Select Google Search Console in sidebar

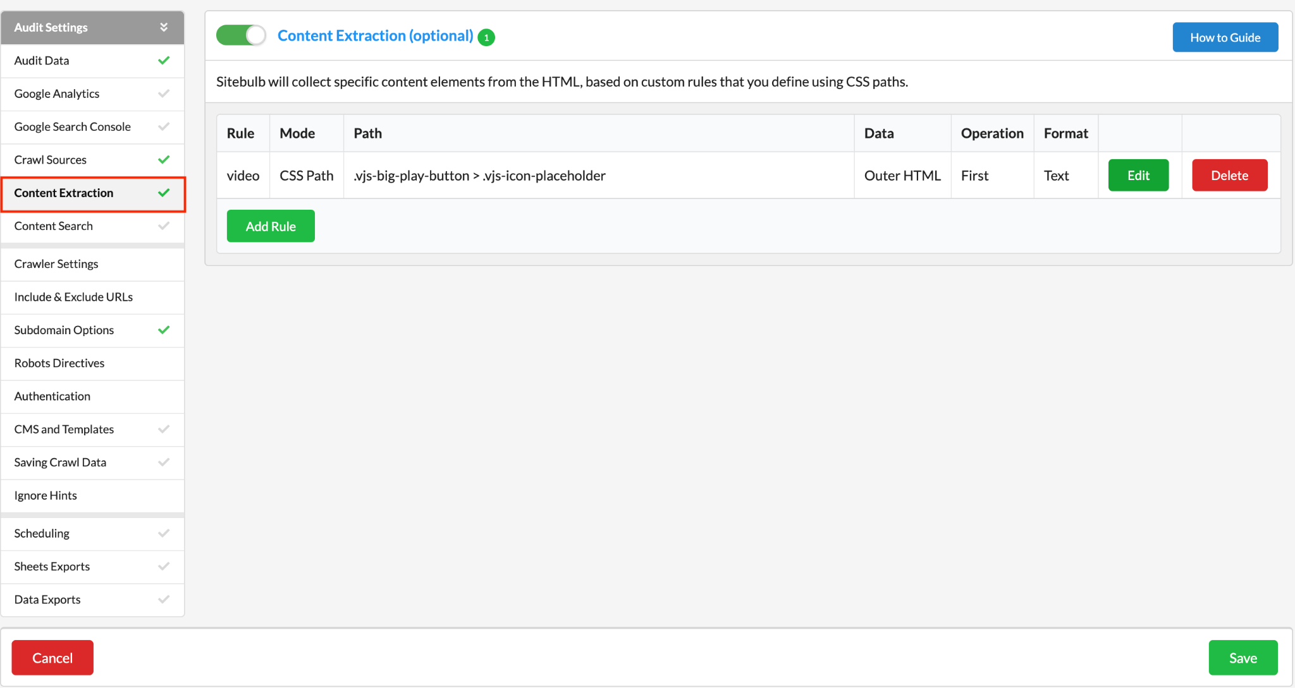click(92, 127)
